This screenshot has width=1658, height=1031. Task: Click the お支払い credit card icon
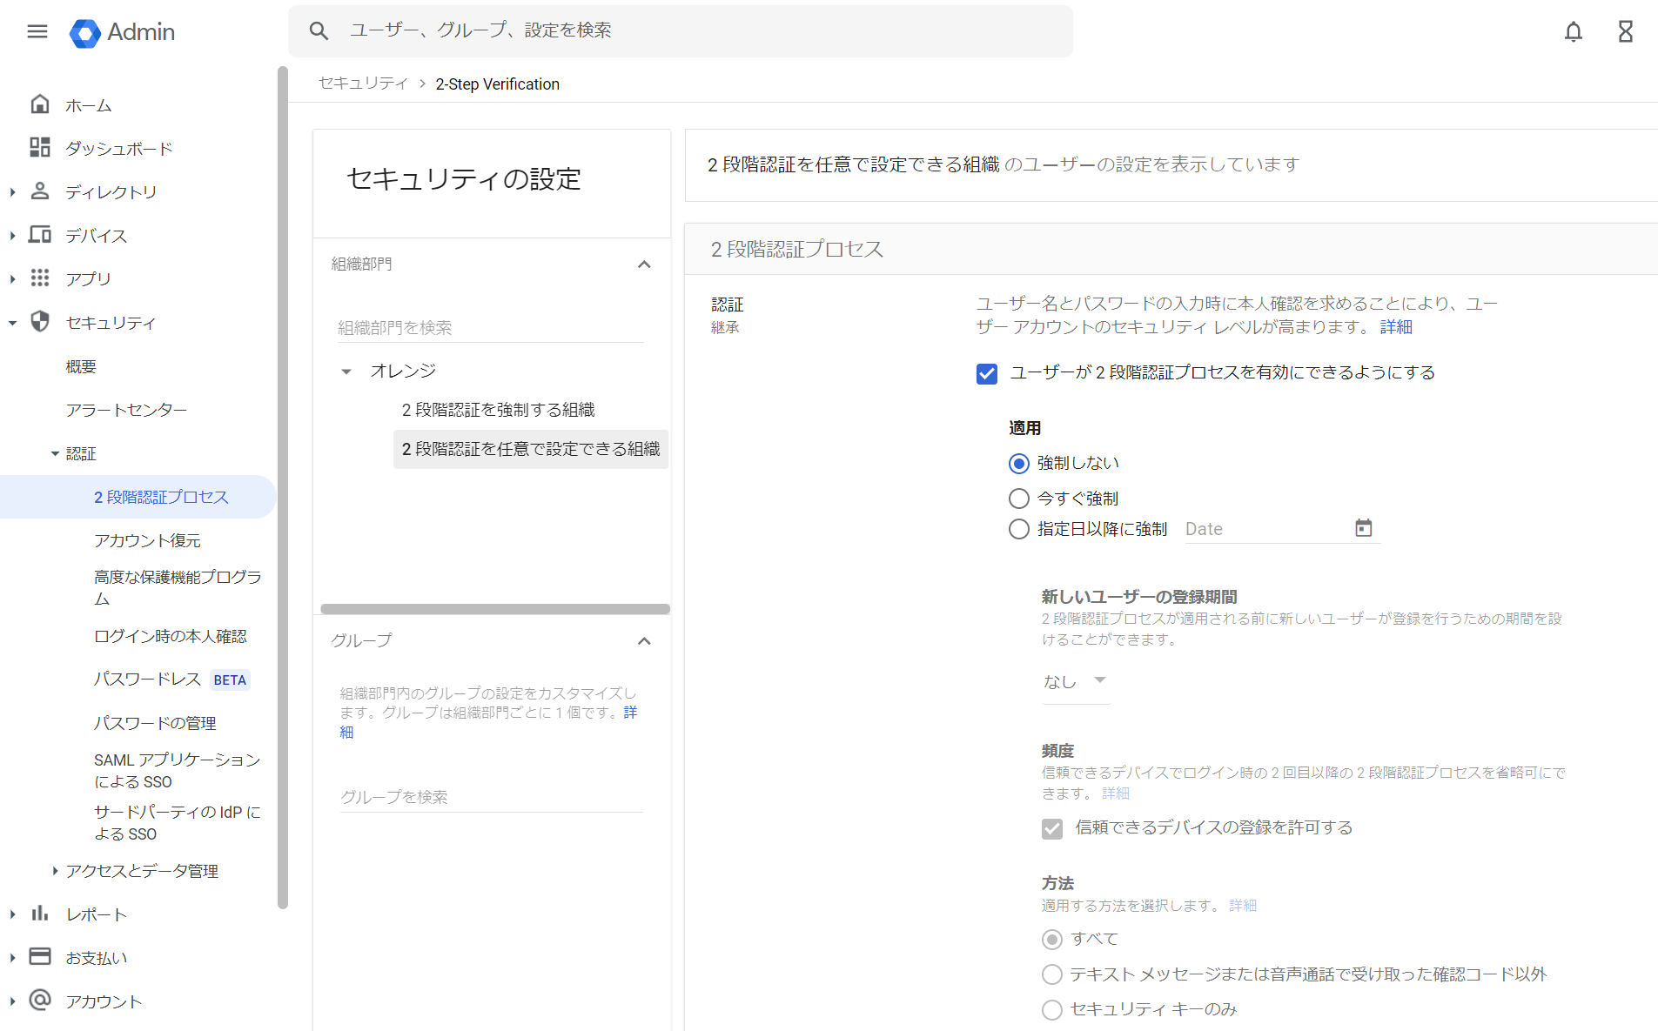click(x=40, y=957)
